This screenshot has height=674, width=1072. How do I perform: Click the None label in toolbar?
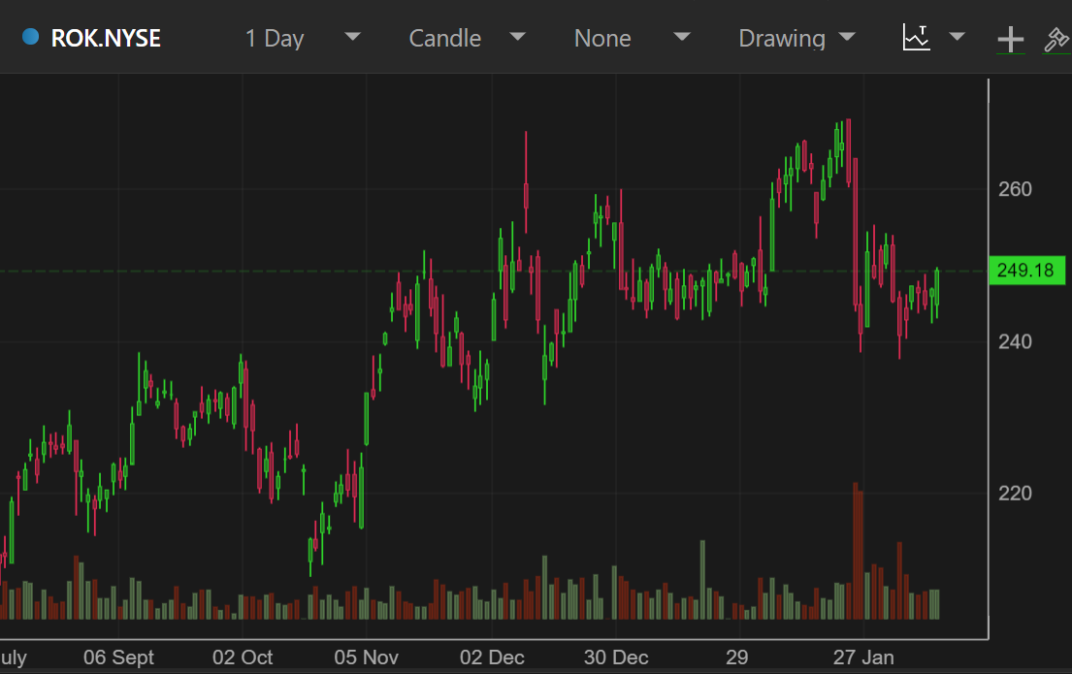pos(602,38)
